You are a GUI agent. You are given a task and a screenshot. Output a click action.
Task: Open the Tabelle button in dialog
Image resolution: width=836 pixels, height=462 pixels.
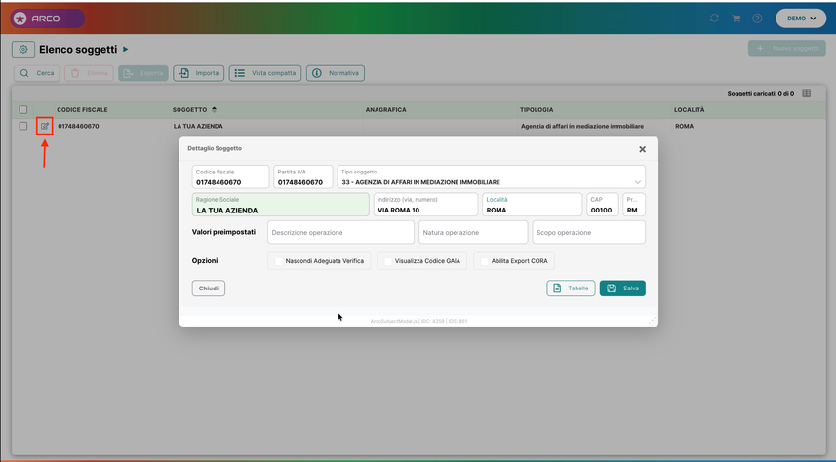pyautogui.click(x=571, y=289)
